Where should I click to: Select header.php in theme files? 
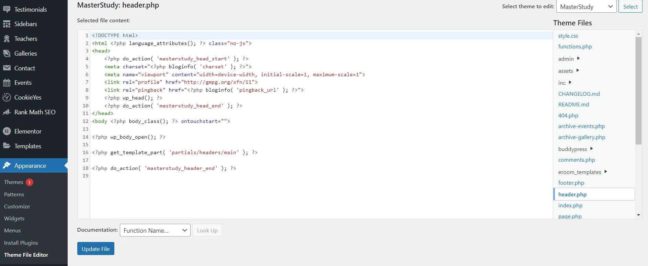pos(594,194)
